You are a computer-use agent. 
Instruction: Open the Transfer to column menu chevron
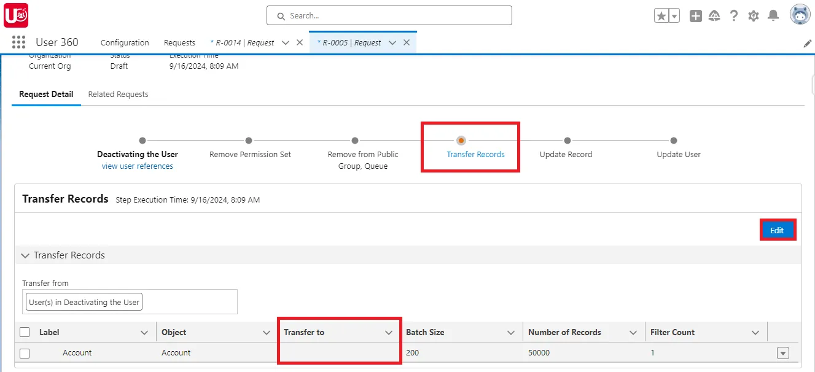point(389,333)
